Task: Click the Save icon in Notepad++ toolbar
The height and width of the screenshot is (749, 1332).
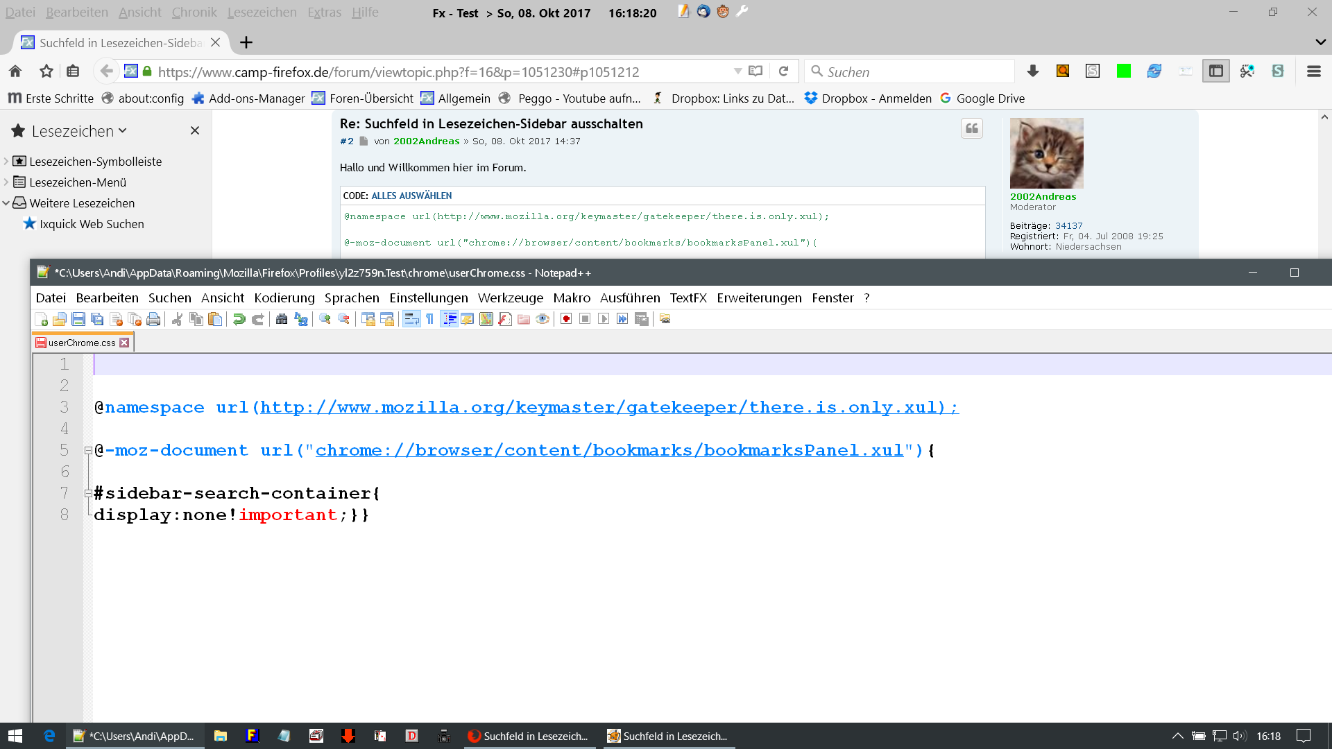Action: point(78,319)
